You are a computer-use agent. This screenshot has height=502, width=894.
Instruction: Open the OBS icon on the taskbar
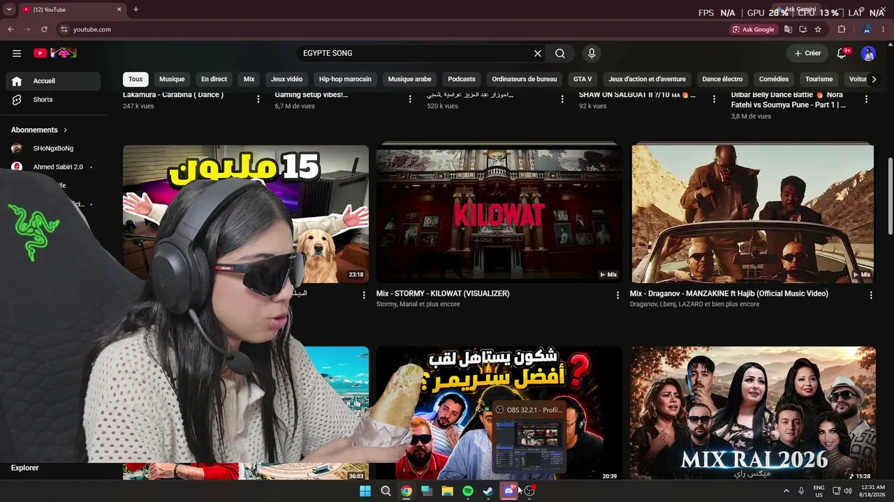tap(529, 491)
